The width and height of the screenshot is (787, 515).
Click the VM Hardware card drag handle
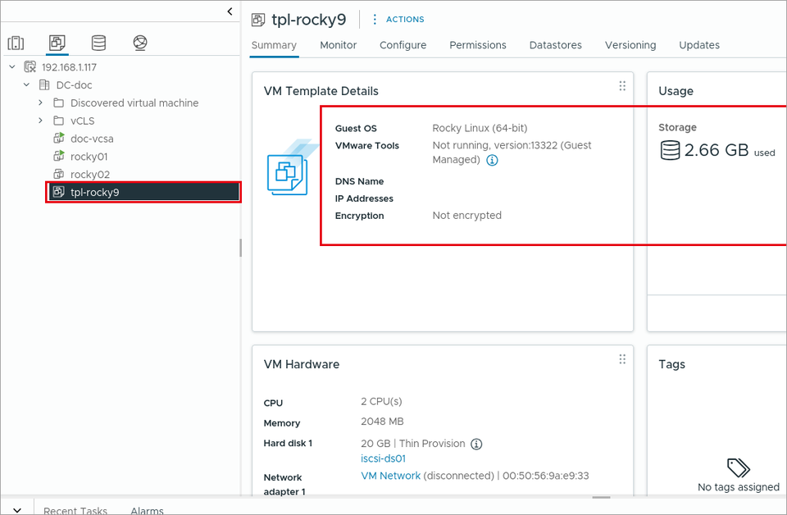click(622, 359)
